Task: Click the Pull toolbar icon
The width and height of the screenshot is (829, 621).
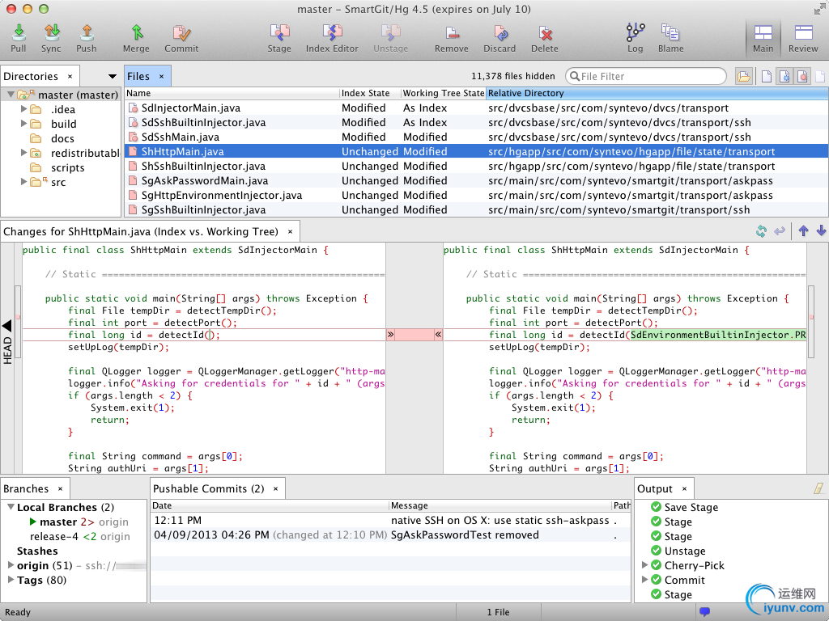Action: (18, 33)
